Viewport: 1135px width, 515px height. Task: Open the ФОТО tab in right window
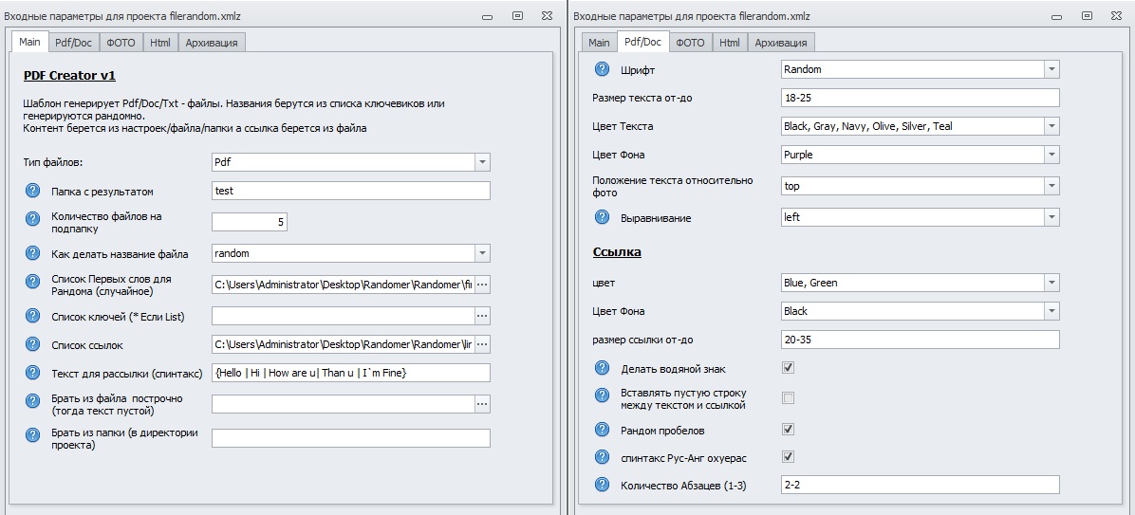(x=690, y=43)
